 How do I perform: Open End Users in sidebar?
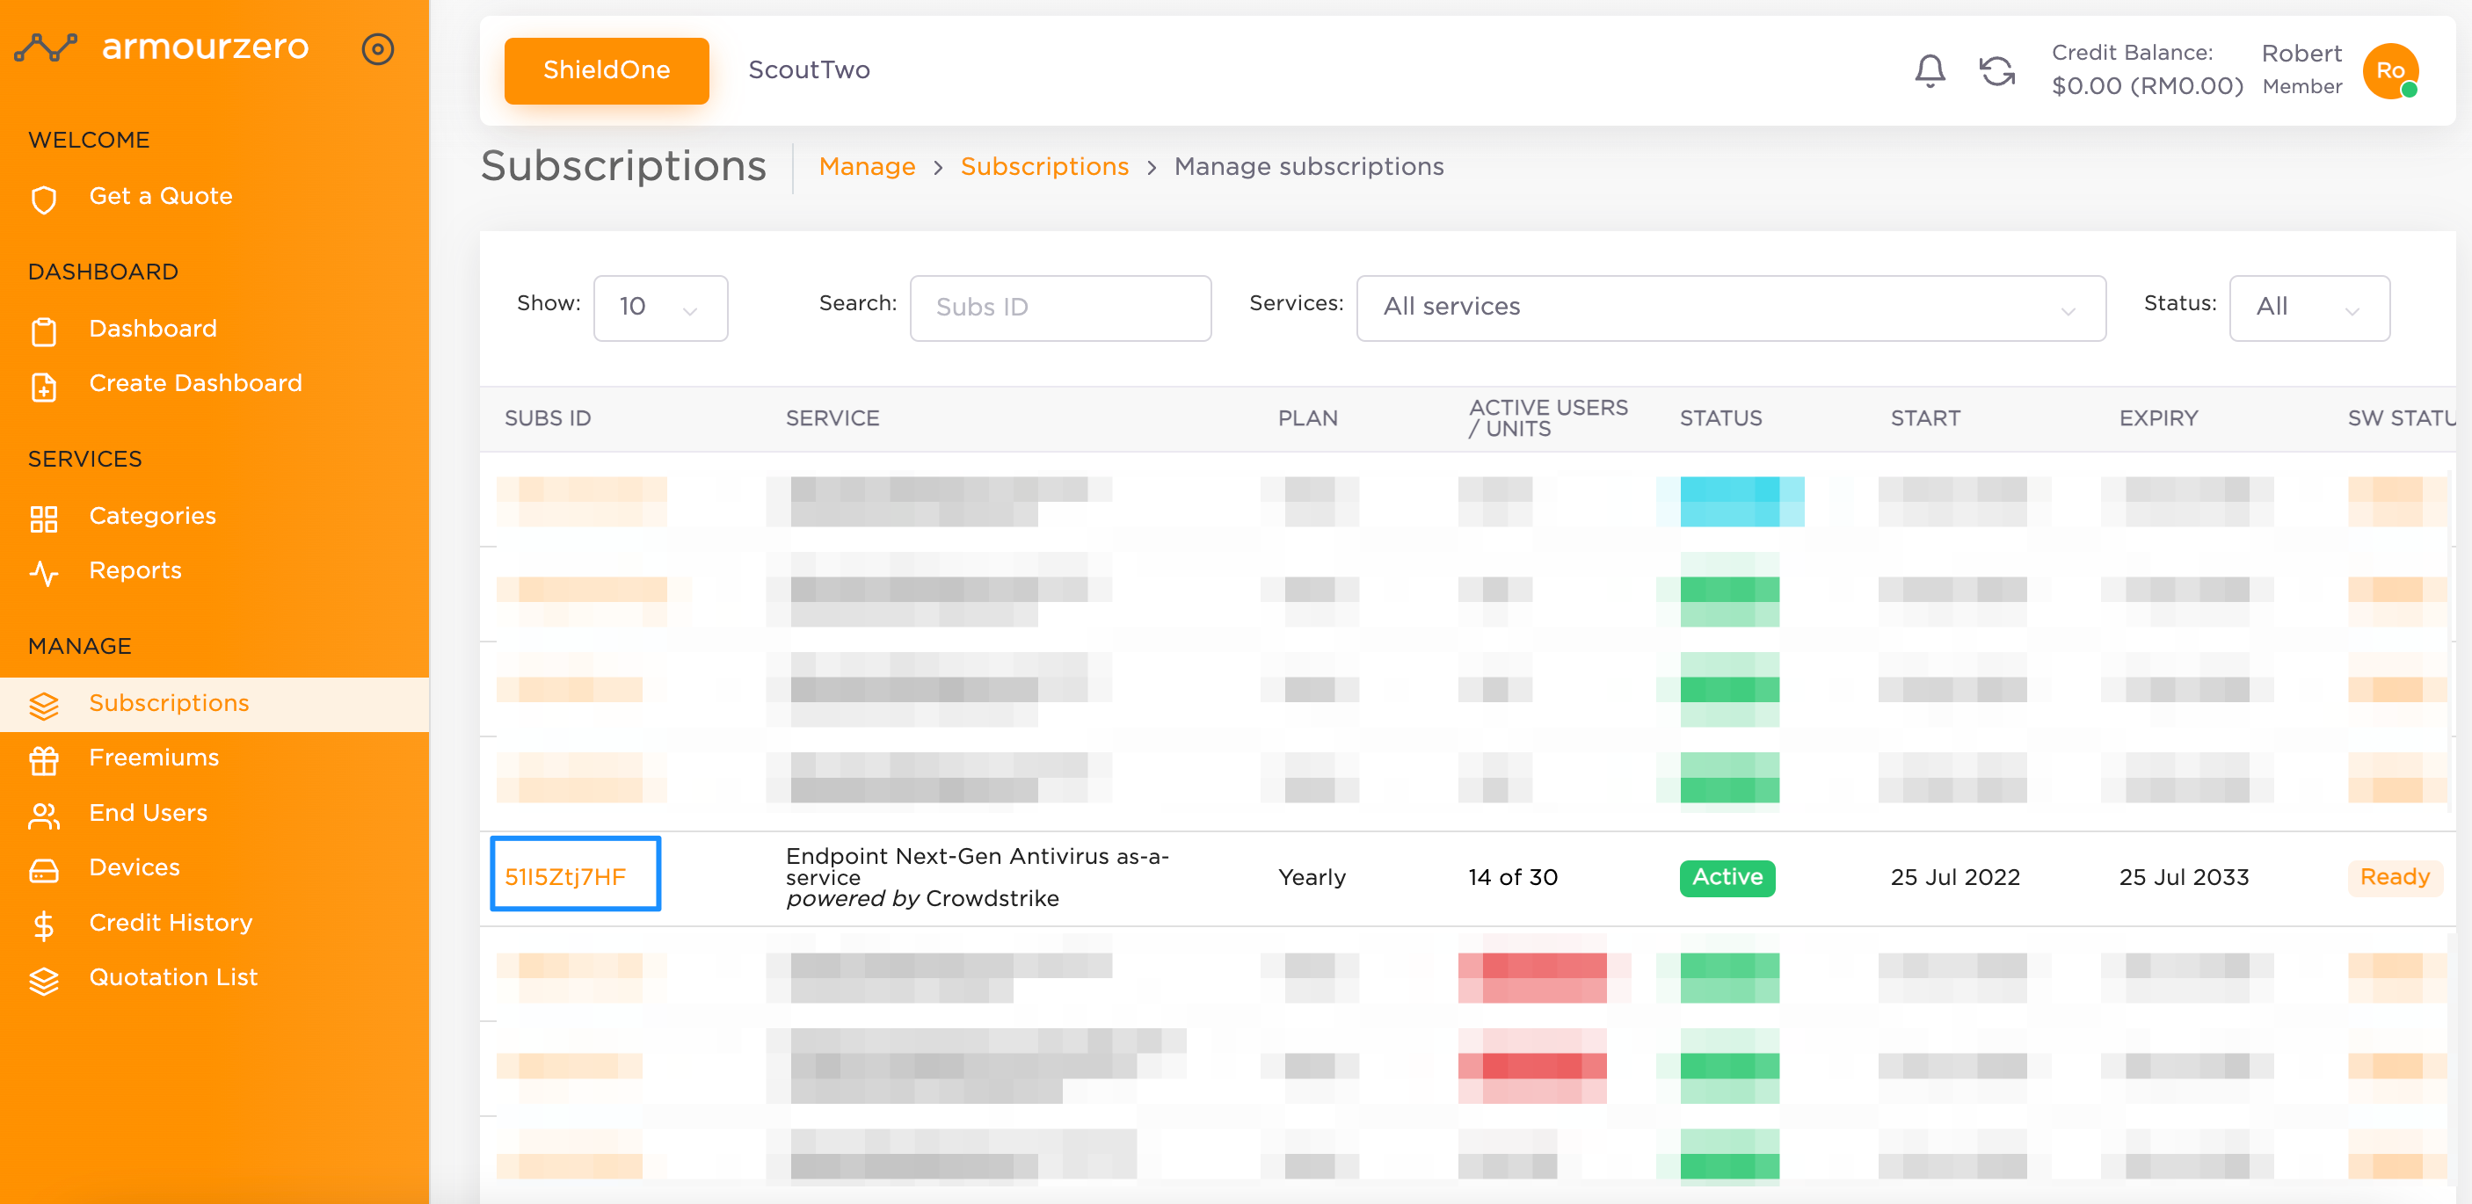point(148,813)
